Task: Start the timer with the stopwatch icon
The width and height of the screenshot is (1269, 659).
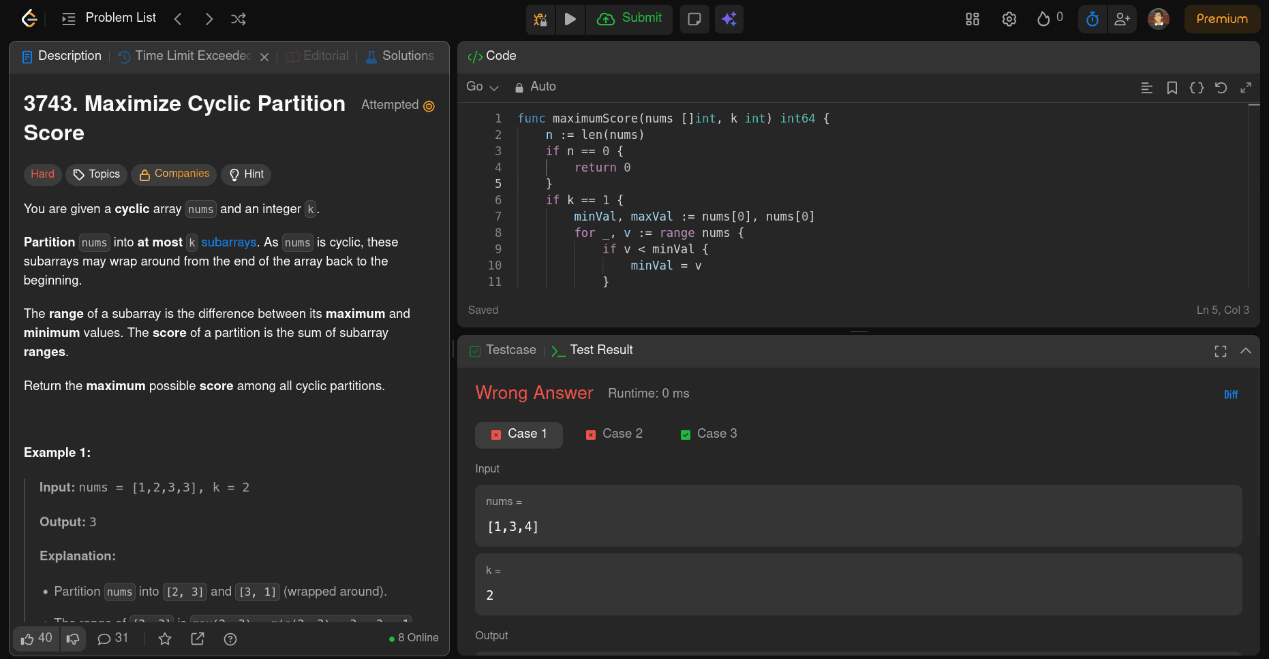Action: (1092, 19)
